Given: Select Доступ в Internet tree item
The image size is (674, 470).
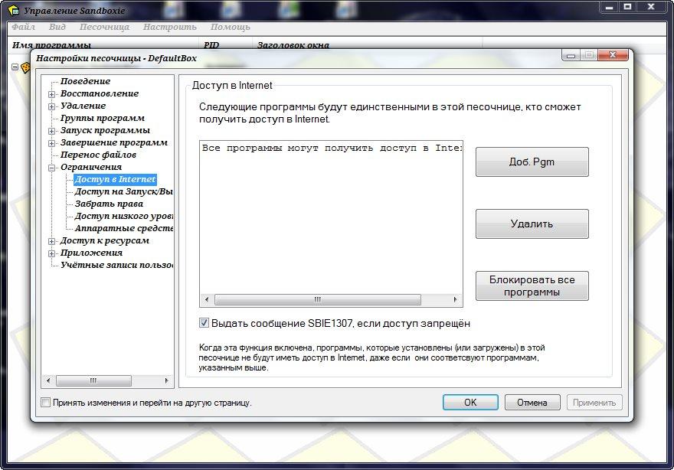Looking at the screenshot, I should (x=115, y=179).
